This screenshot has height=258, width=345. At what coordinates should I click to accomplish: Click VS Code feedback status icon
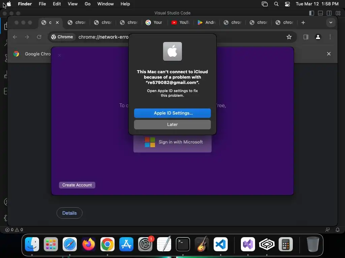[x=327, y=230]
